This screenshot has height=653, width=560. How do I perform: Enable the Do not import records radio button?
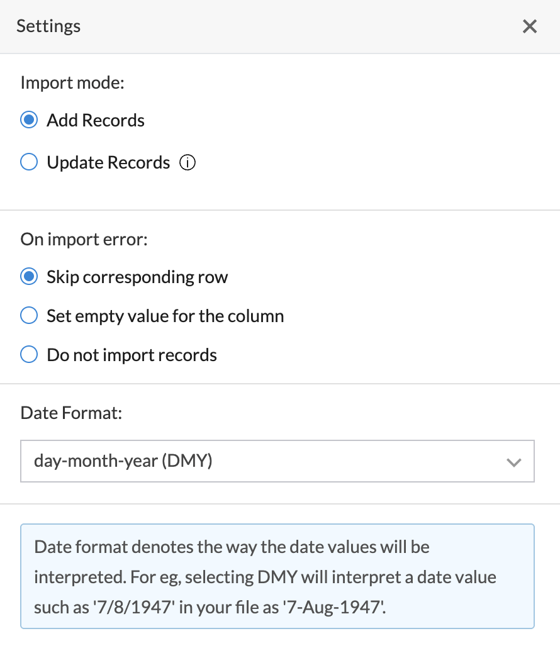click(x=29, y=355)
